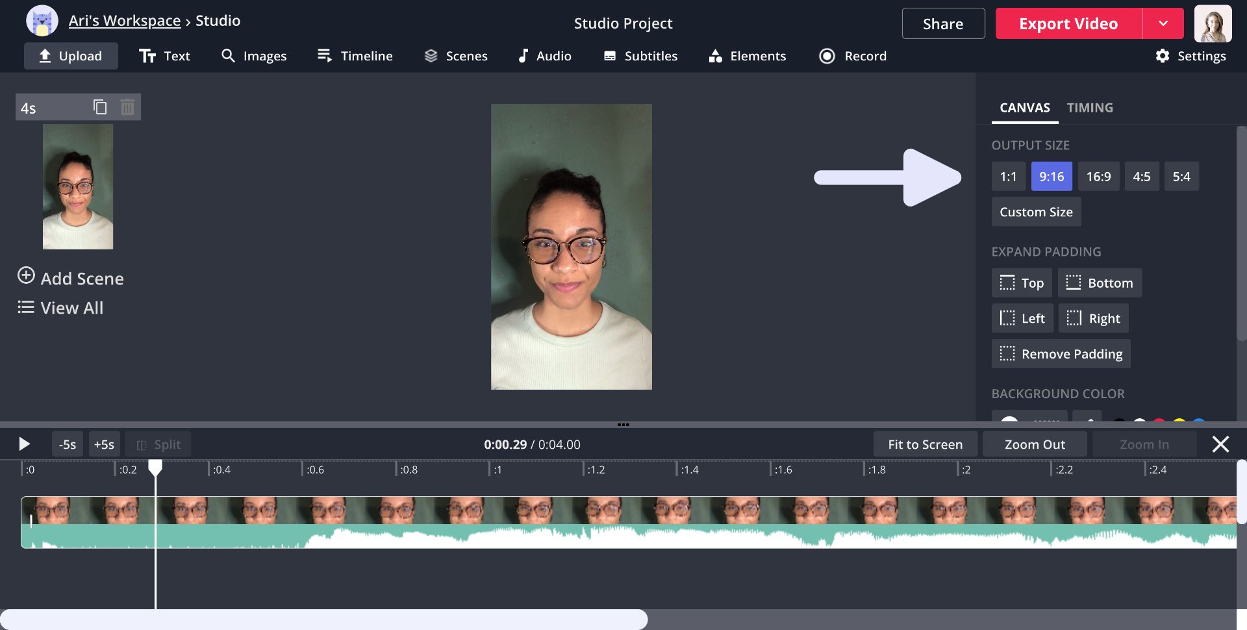Viewport: 1247px width, 630px height.
Task: Expand the Export Video dropdown arrow
Action: point(1163,23)
